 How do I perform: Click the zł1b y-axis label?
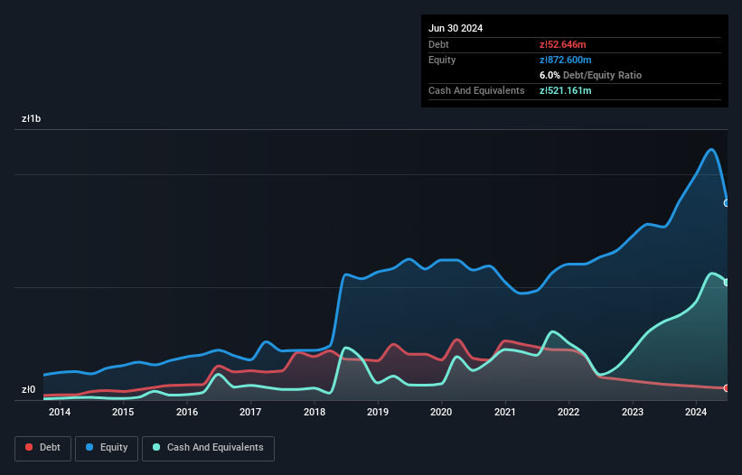33,119
